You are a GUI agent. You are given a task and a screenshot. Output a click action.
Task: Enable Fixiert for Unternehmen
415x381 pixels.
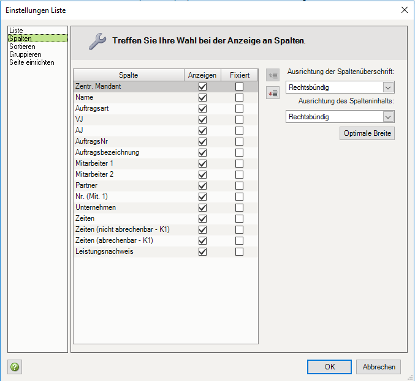point(239,207)
